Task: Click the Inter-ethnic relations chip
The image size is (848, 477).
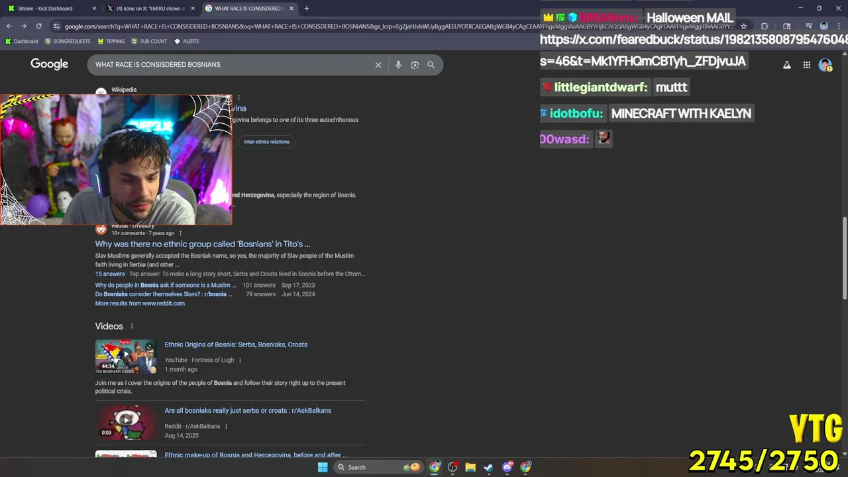Action: point(266,142)
